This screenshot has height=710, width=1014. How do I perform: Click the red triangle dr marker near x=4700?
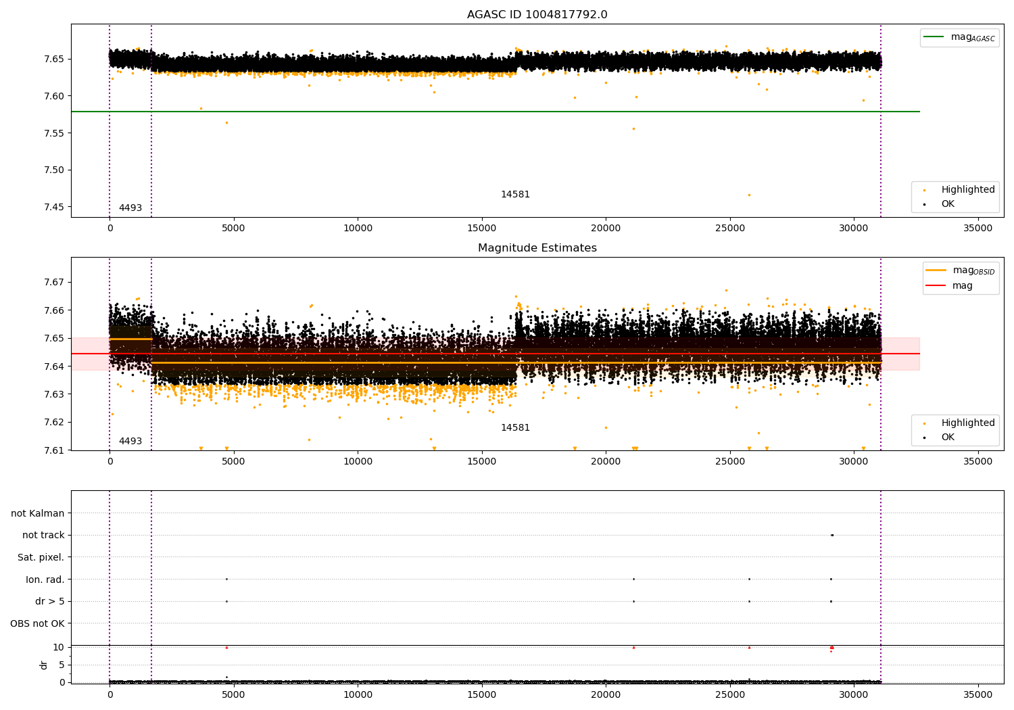[x=226, y=647]
